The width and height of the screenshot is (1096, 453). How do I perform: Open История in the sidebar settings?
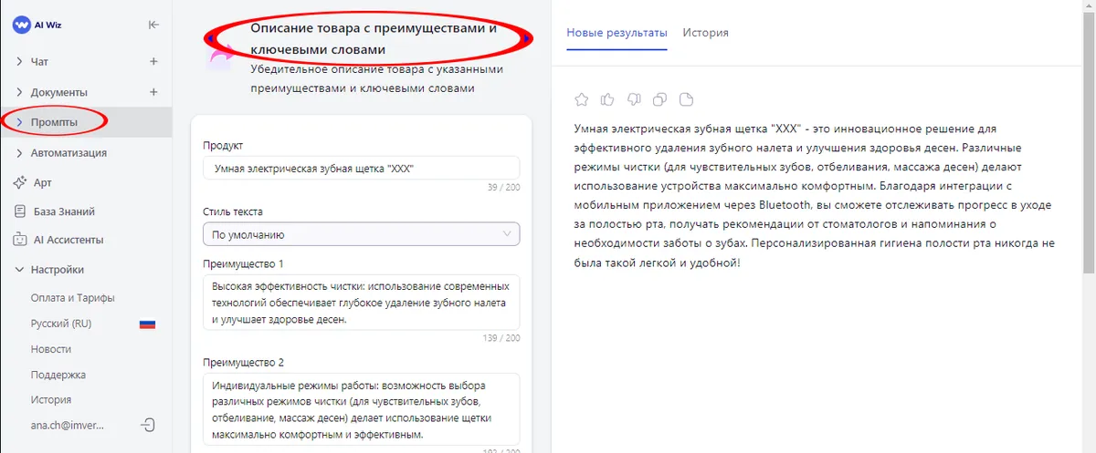tap(50, 399)
